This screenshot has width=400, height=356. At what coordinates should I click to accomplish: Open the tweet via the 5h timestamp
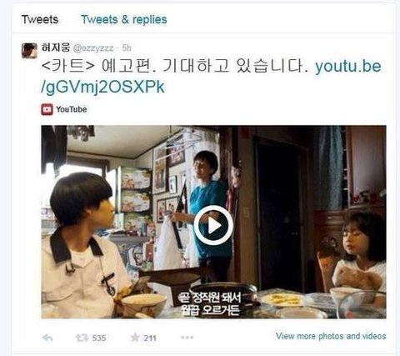click(127, 48)
